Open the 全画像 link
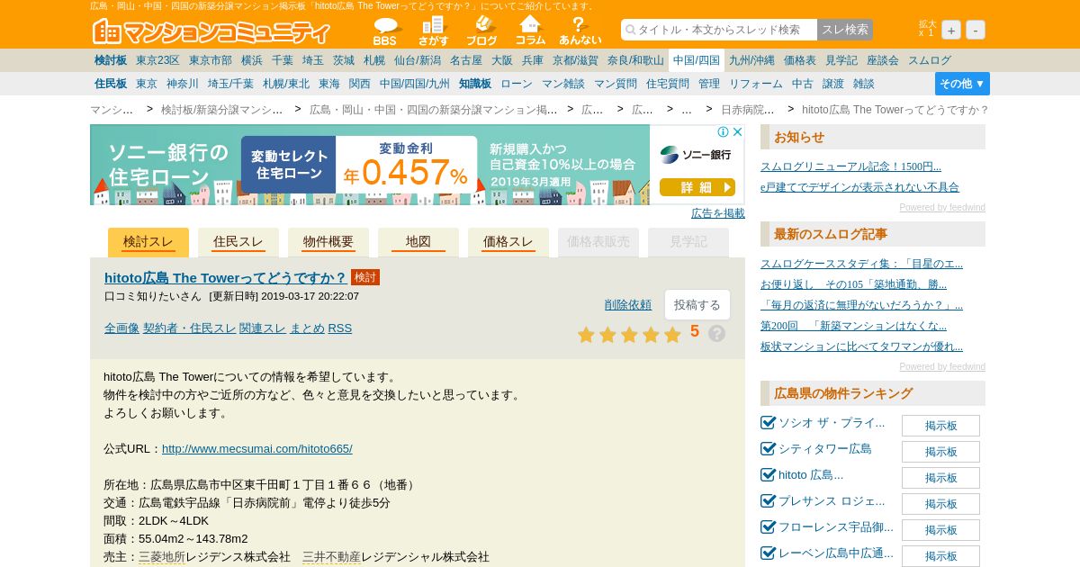 coord(121,328)
